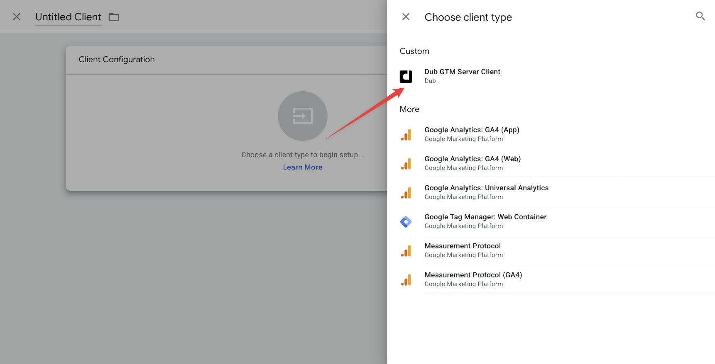Edit the Untitled Client name field
Screen dimensions: 715x364
click(68, 17)
